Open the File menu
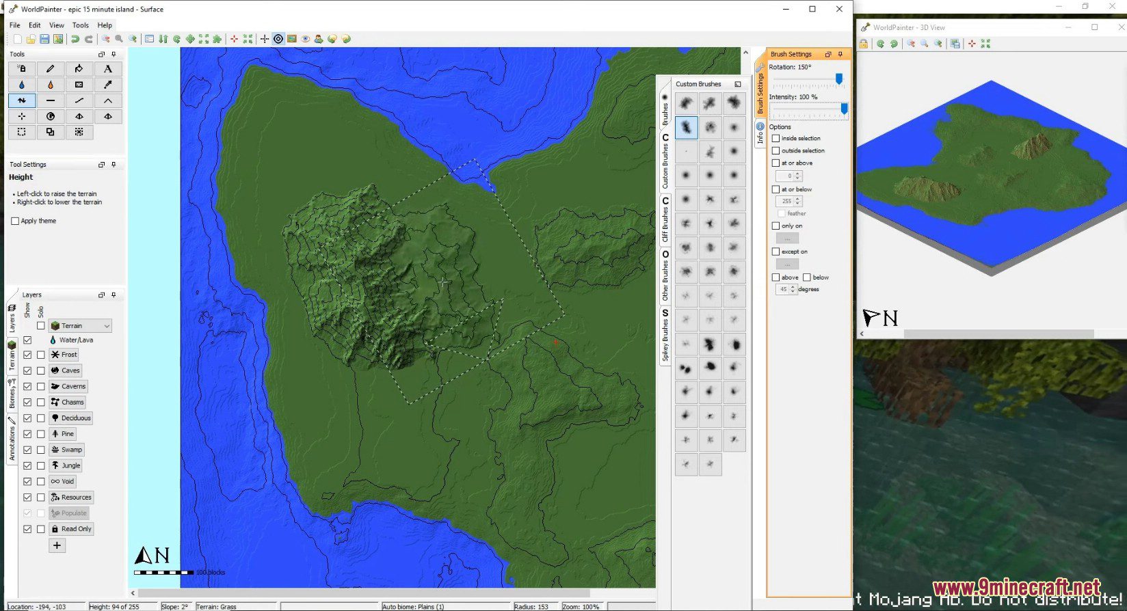Viewport: 1127px width, 611px height. pyautogui.click(x=14, y=25)
